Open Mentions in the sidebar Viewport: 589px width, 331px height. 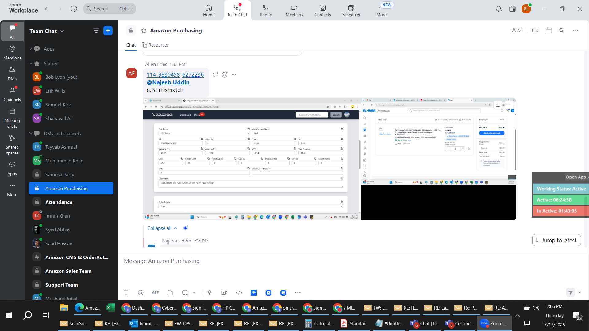pyautogui.click(x=12, y=53)
